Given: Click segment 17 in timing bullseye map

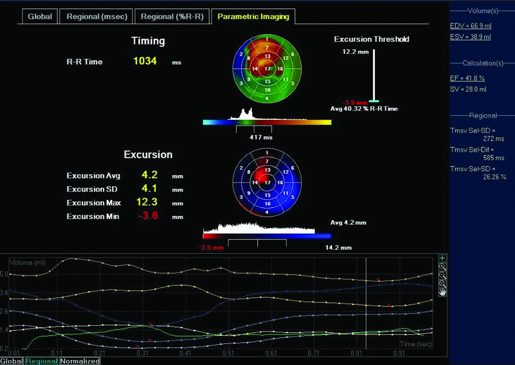Looking at the screenshot, I should (x=268, y=69).
